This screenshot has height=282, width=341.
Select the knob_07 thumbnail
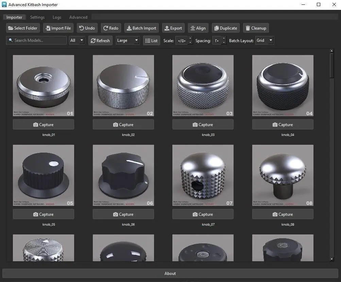(203, 175)
